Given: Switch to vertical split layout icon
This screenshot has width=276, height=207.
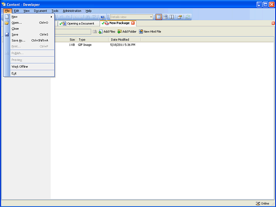Looking at the screenshot, I should 172,17.
